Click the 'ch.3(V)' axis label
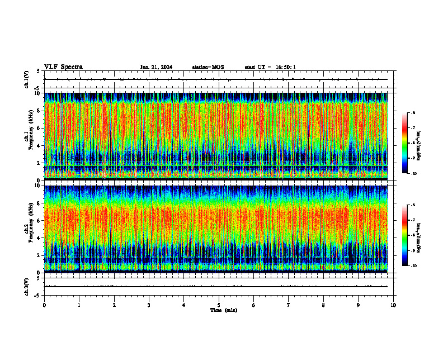 point(27,287)
